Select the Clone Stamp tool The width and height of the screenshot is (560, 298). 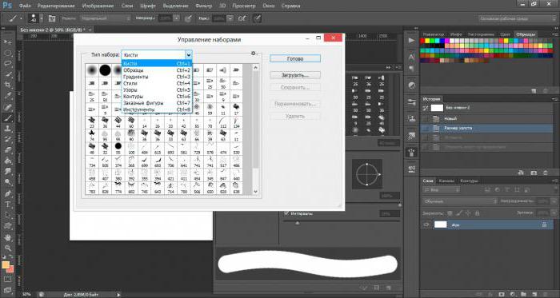click(x=7, y=129)
